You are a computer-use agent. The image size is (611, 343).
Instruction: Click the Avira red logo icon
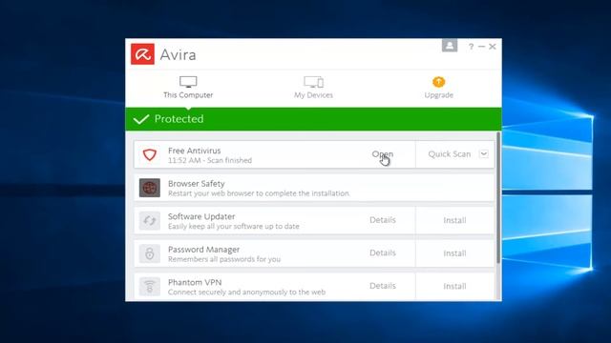(142, 54)
